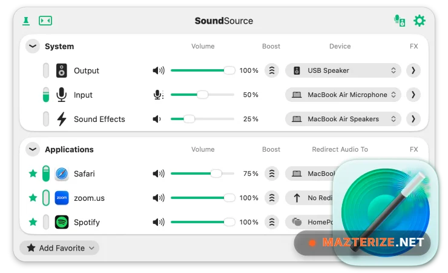
Task: Click the zoom.us 100% value
Action: 249,198
